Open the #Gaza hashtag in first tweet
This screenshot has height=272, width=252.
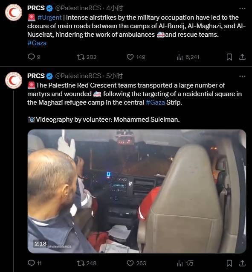[x=37, y=43]
